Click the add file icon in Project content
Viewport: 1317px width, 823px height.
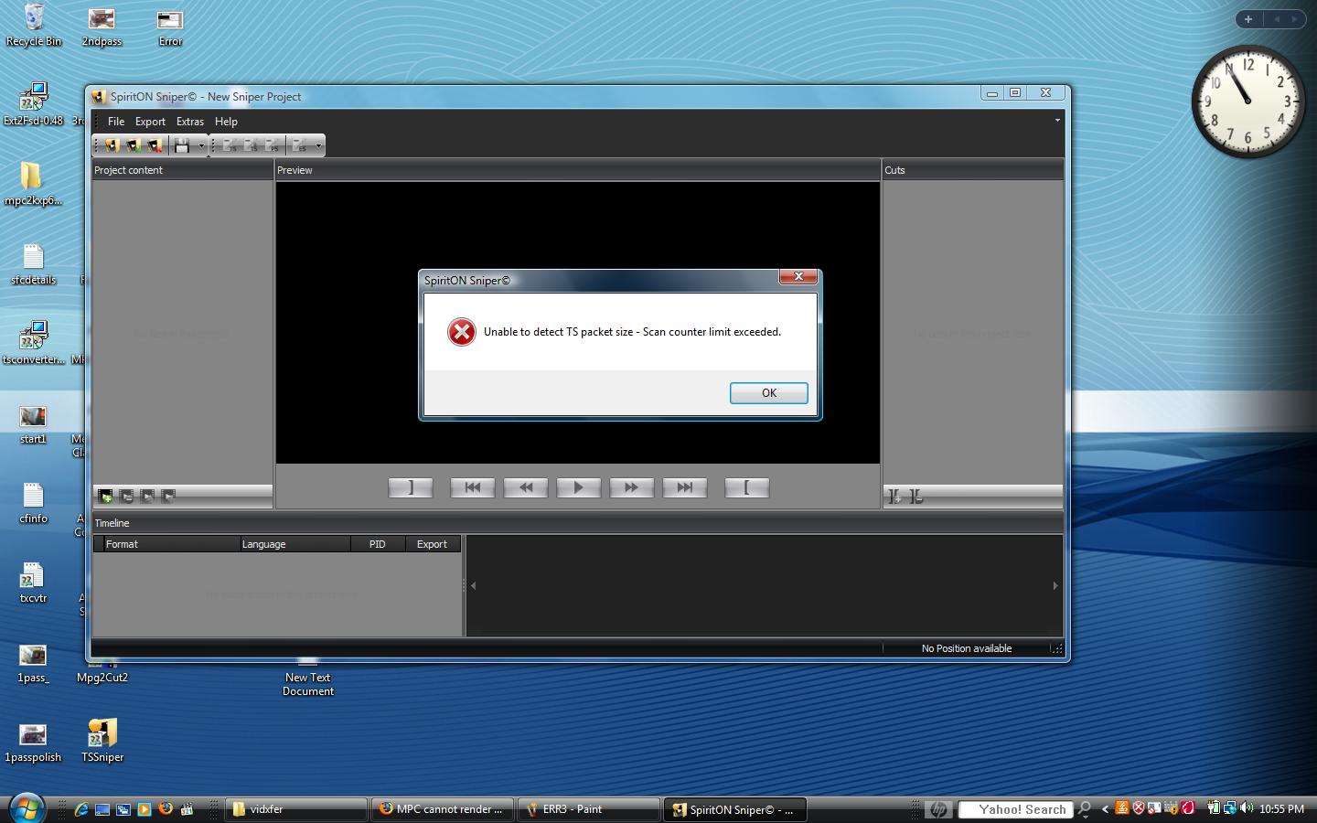106,496
